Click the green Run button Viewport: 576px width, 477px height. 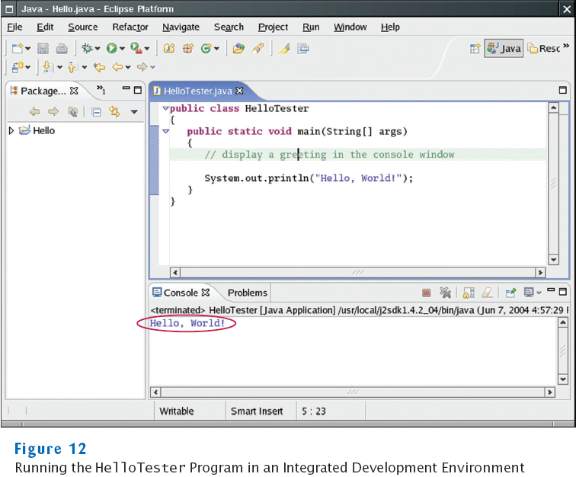click(111, 48)
